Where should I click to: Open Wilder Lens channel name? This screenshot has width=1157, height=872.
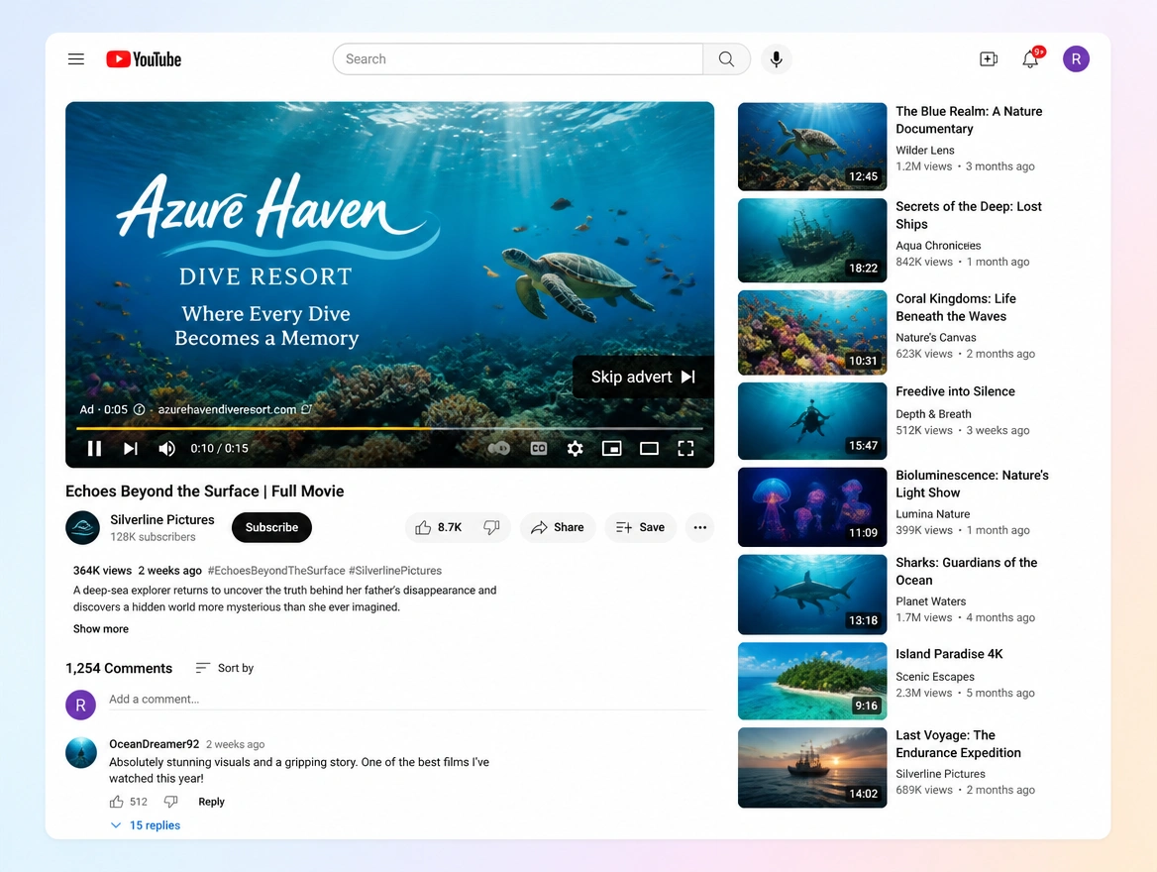coord(925,150)
